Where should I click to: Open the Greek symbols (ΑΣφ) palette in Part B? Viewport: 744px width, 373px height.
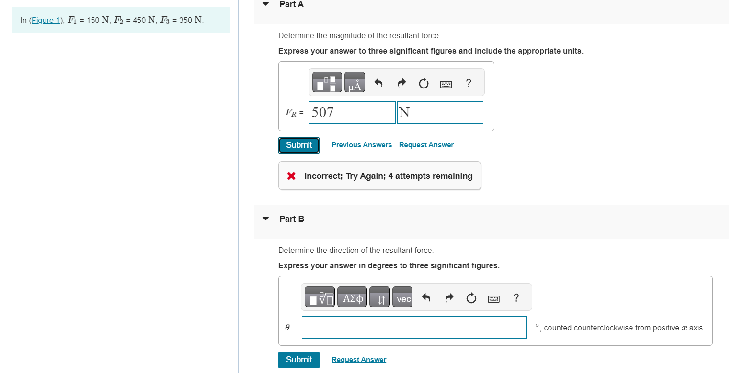point(352,297)
